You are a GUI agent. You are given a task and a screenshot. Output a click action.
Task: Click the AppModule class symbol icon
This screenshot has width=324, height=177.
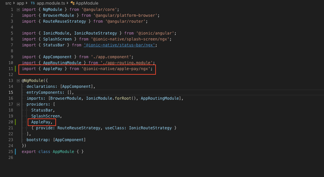(73, 3)
